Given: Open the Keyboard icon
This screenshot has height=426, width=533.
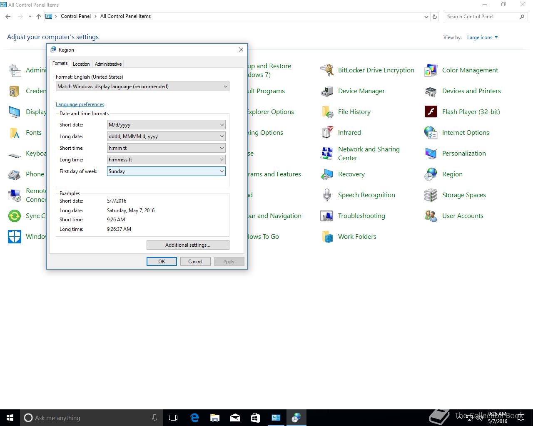Looking at the screenshot, I should tap(15, 155).
